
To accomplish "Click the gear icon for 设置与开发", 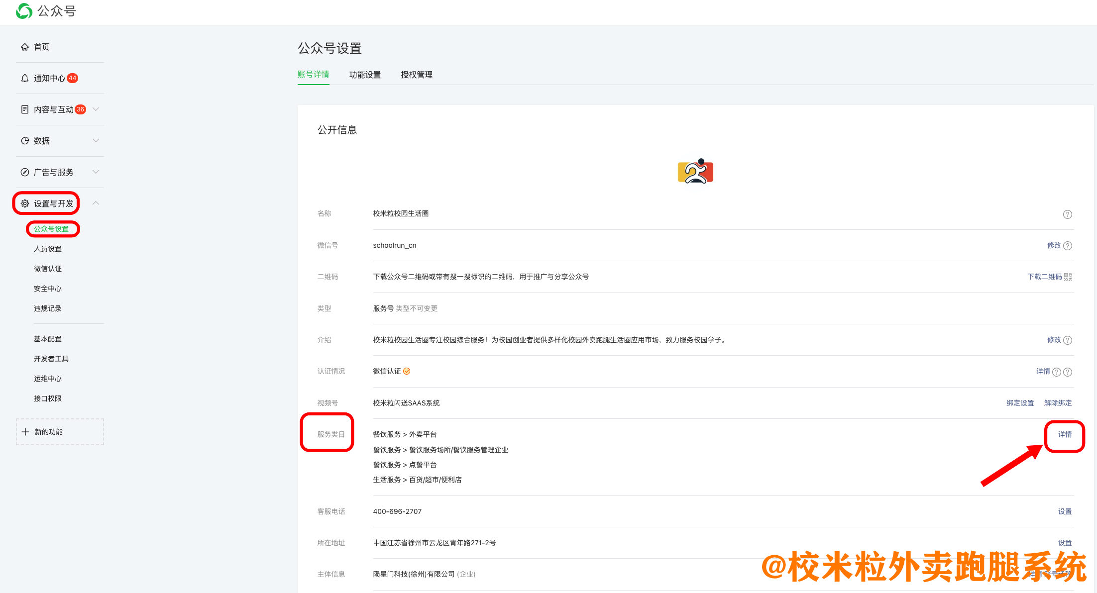I will 25,203.
